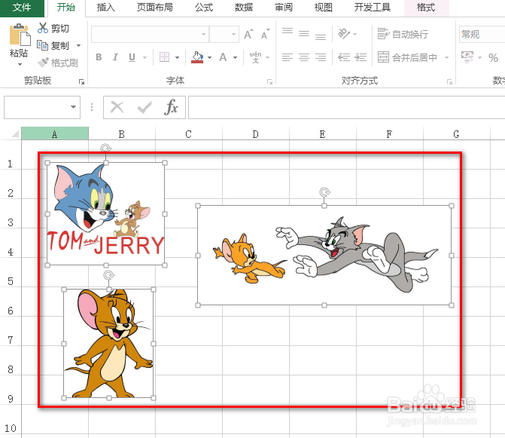
Task: Set middle vertical alignment
Action: [x=304, y=33]
